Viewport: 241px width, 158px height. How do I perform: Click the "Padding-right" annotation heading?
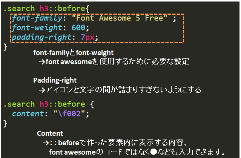(55, 80)
